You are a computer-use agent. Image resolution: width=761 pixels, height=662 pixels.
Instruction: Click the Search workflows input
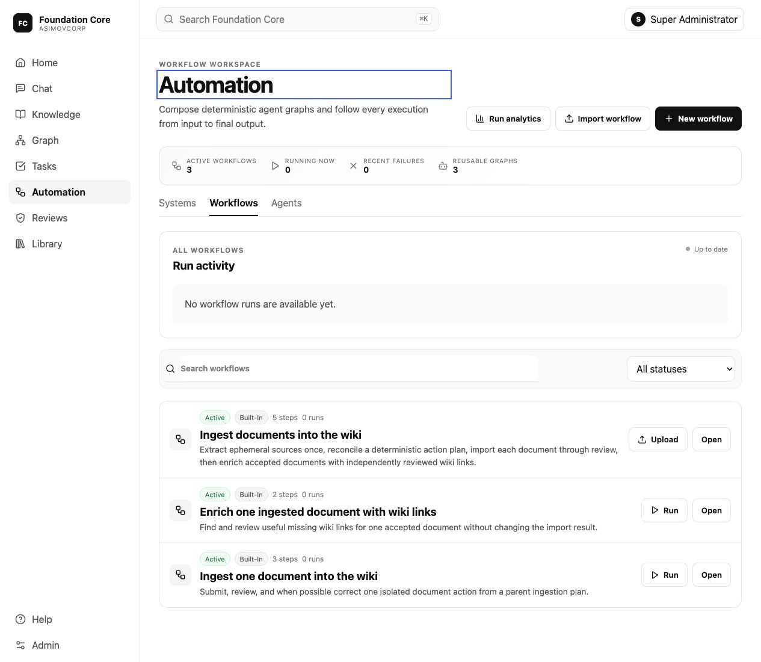pos(359,368)
